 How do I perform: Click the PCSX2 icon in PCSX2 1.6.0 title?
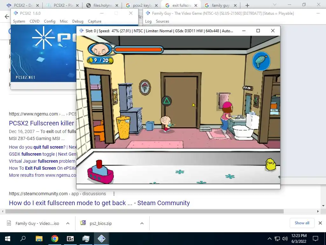16,13
